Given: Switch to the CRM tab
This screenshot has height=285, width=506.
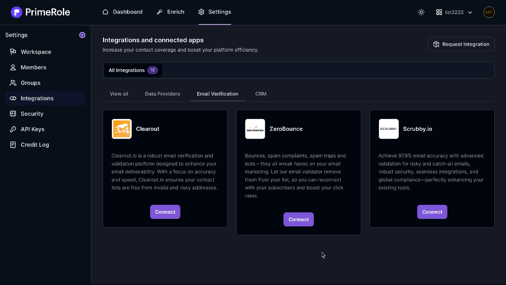Looking at the screenshot, I should (261, 94).
